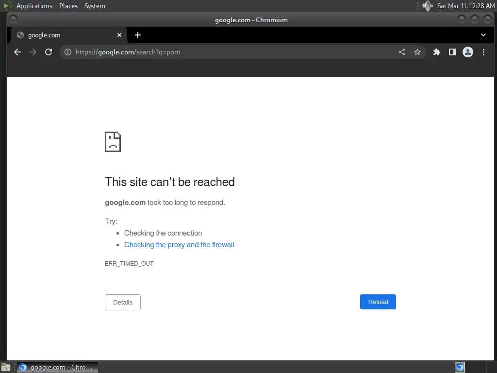Select Chromium window in taskbar
Image resolution: width=497 pixels, height=373 pixels.
click(x=57, y=367)
